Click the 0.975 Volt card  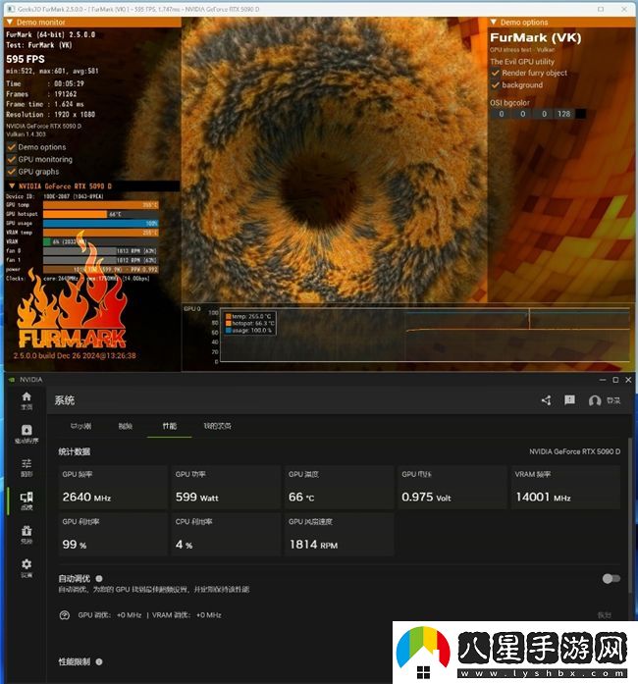click(452, 488)
